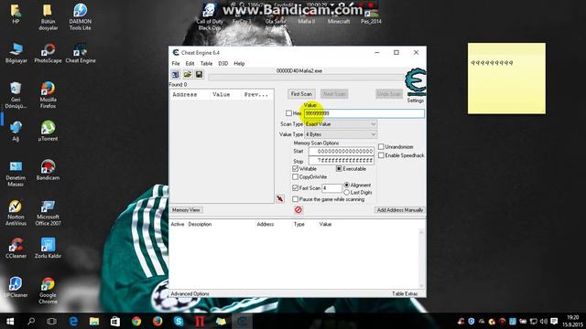586x329 pixels.
Task: Click the Cheat Engine logo above Settings
Action: 415,82
